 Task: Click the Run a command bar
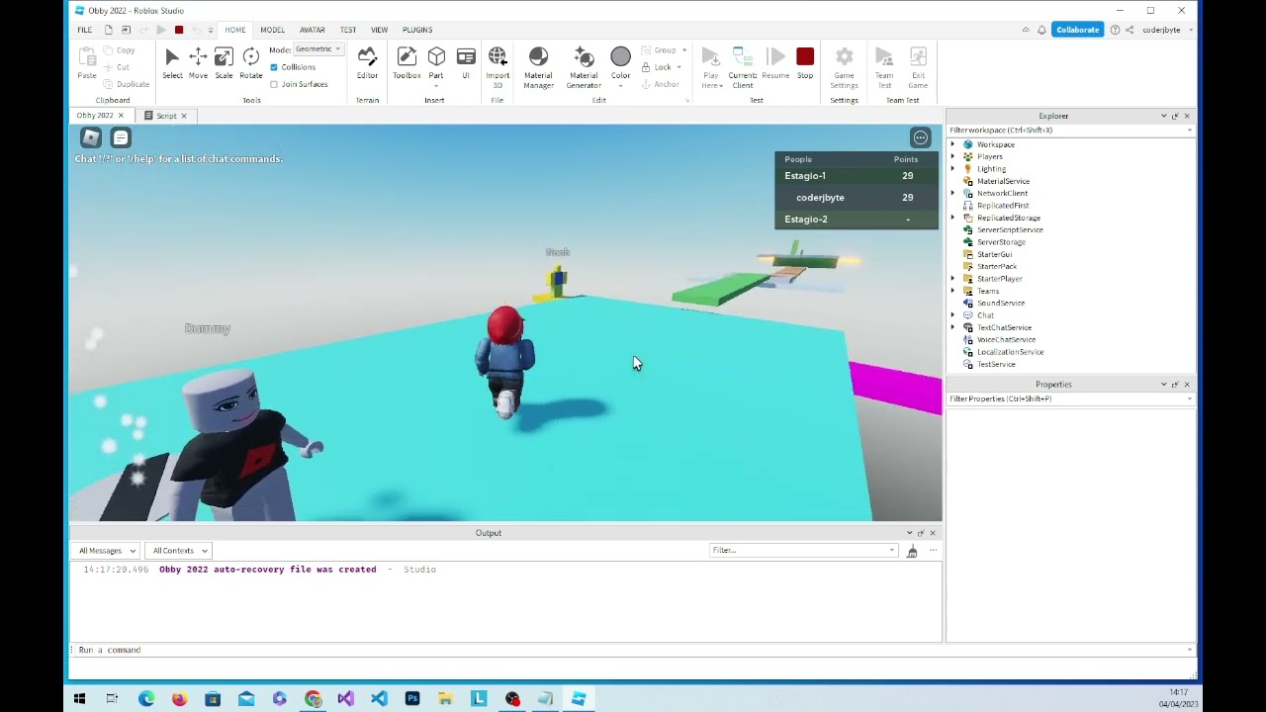pyautogui.click(x=633, y=650)
